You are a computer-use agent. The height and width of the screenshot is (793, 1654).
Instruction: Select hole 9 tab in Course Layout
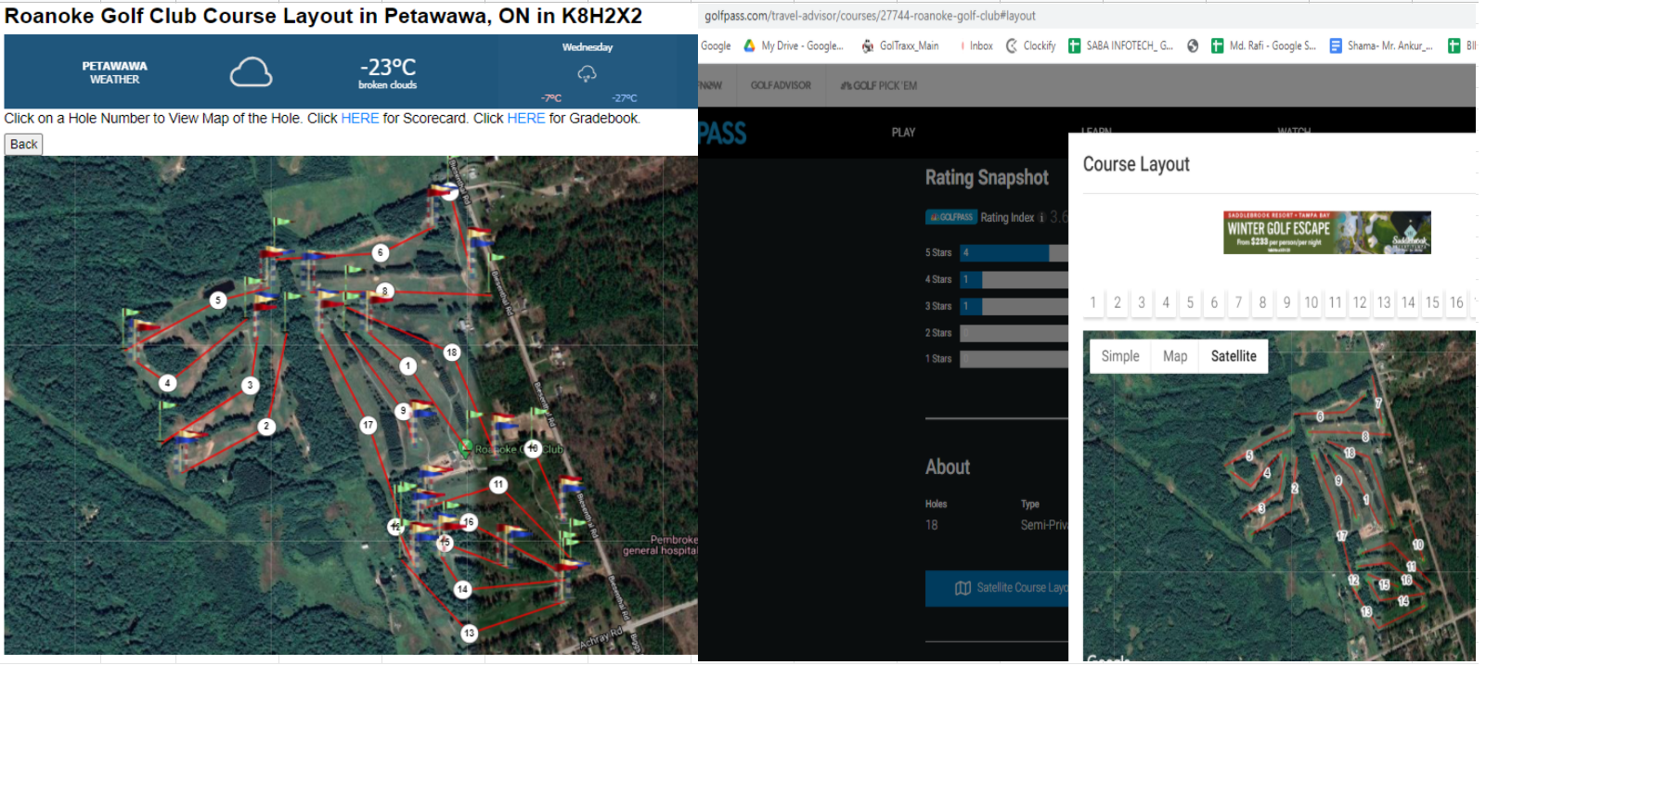tap(1286, 302)
